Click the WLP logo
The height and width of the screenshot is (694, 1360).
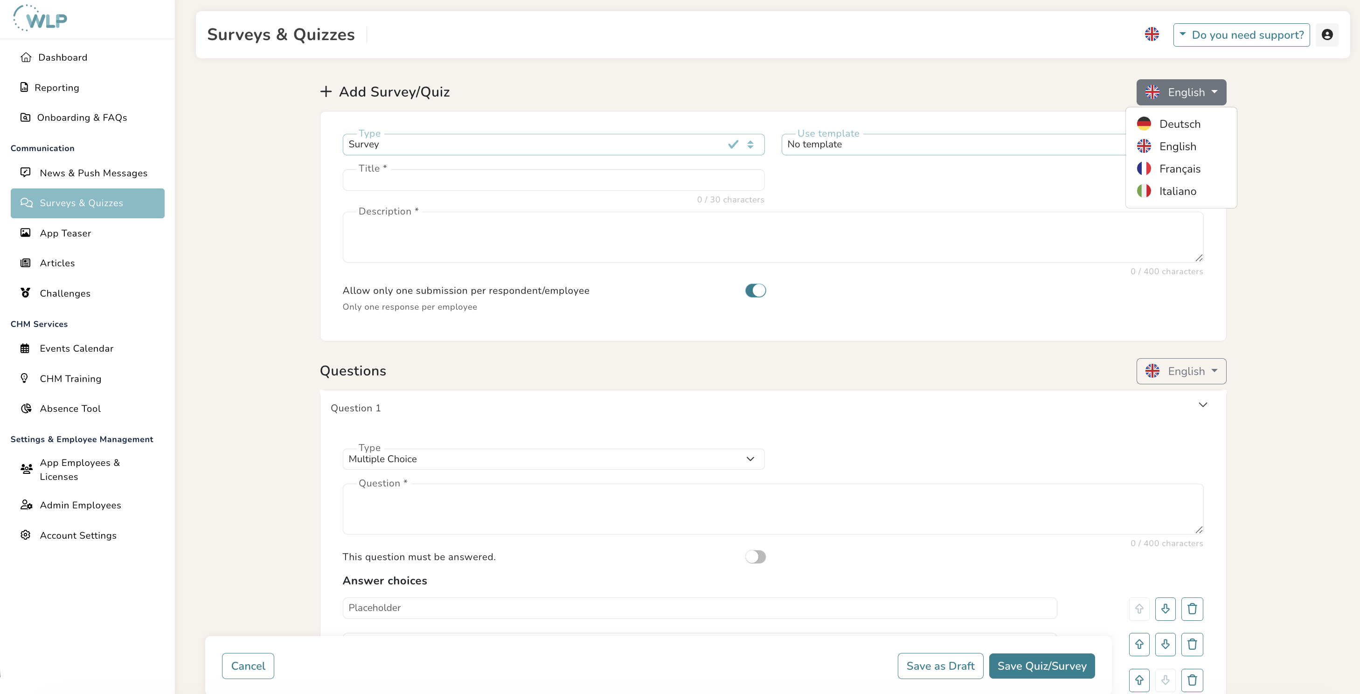coord(40,19)
